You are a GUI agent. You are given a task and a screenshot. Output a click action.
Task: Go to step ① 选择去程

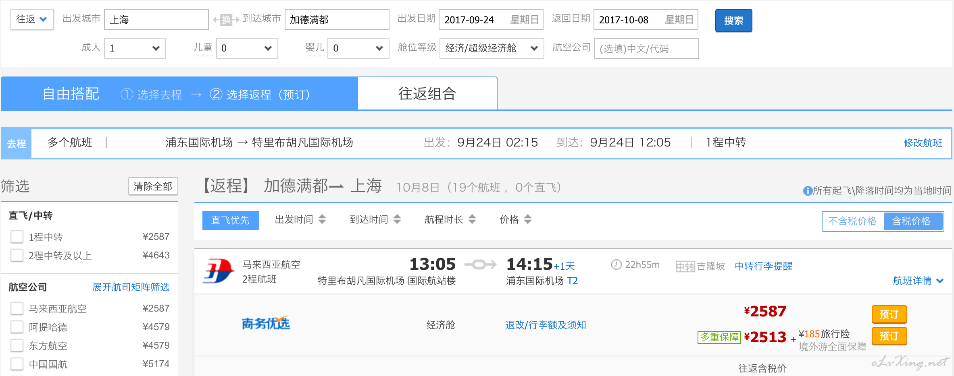(x=152, y=95)
